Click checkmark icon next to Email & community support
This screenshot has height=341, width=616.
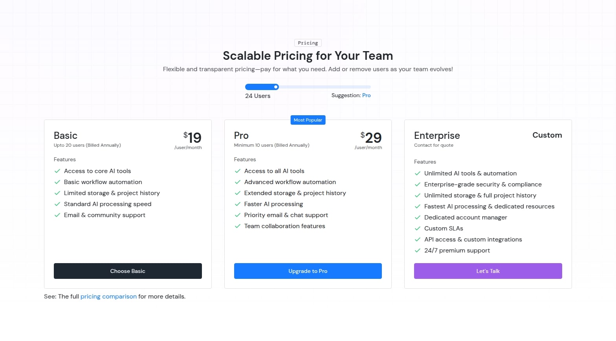57,215
